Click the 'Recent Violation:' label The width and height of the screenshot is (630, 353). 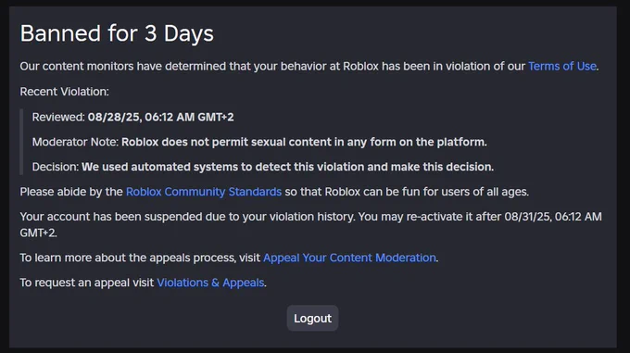click(x=64, y=92)
